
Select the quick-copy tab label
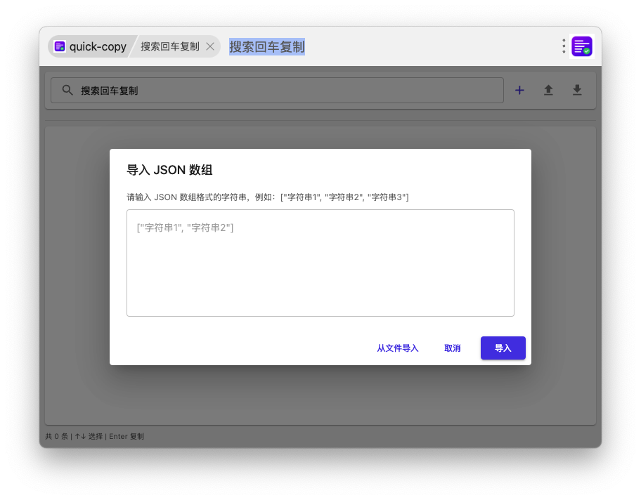[98, 47]
